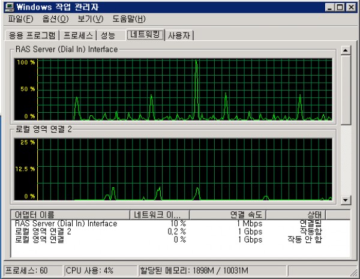
Task: Sort by 연결 속도 column header
Action: pos(228,215)
